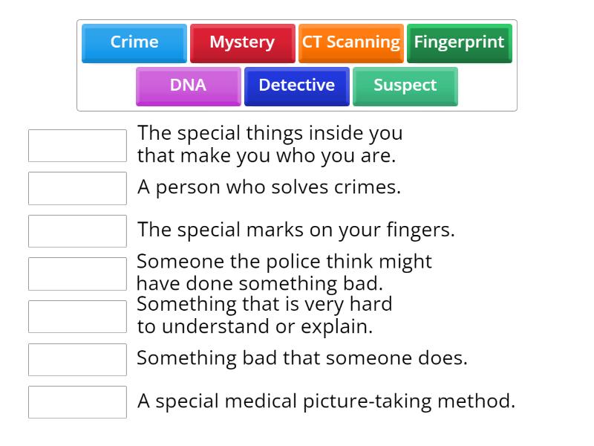Select the Crime word tile
The height and width of the screenshot is (446, 594).
click(x=134, y=42)
